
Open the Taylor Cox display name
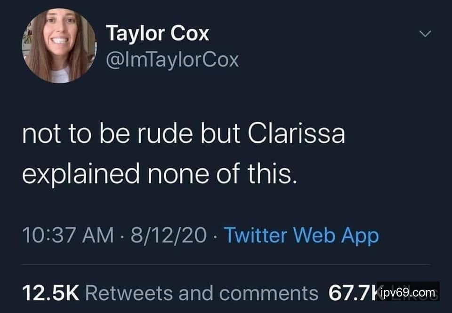tap(157, 33)
